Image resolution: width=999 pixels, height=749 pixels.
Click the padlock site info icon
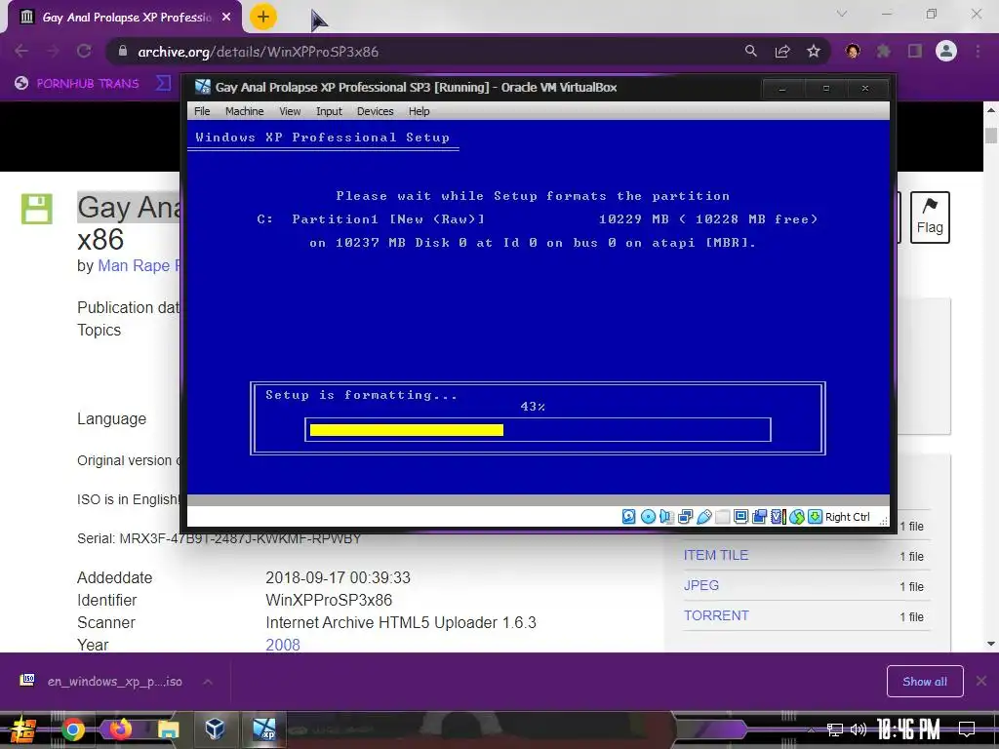coord(123,51)
